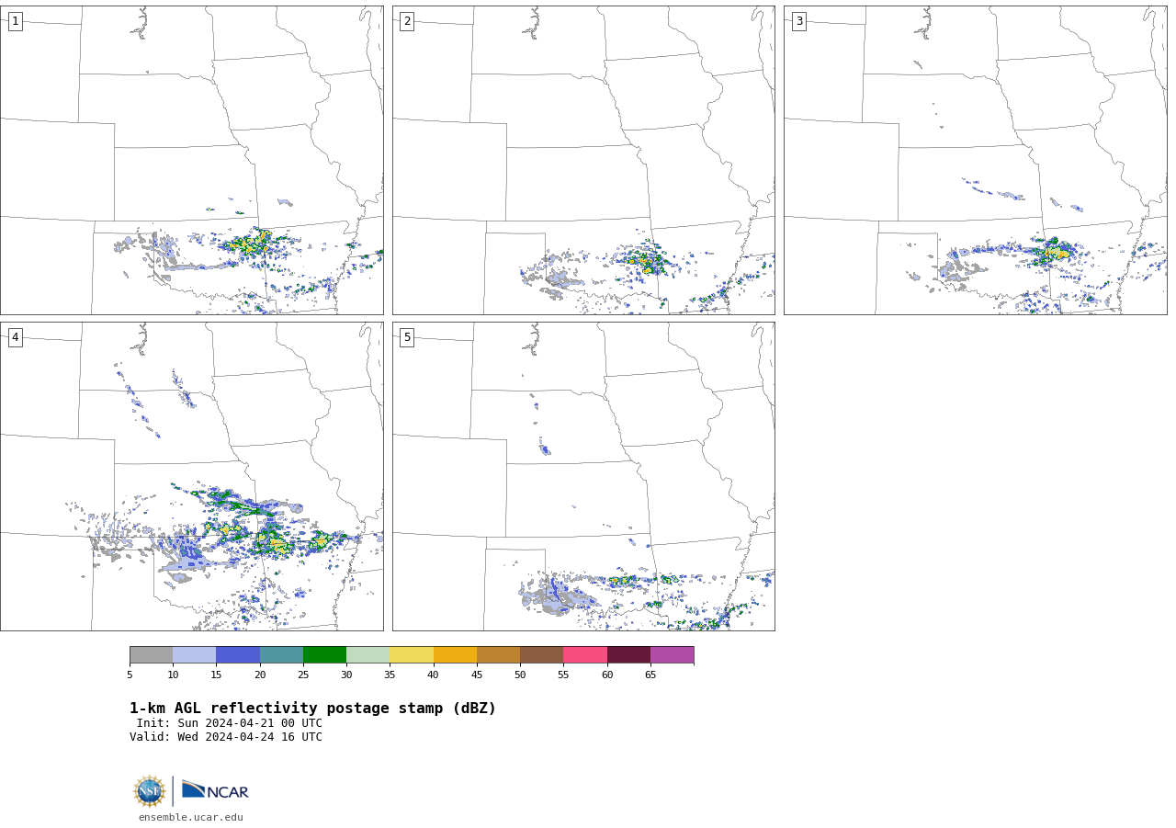
Task: Click the brown 50-55 dBZ swatch
Action: (541, 655)
